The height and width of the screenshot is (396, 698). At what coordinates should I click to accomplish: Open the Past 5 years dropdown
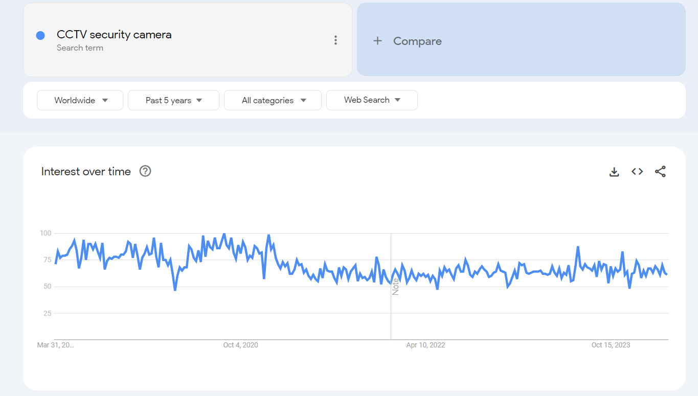tap(173, 100)
